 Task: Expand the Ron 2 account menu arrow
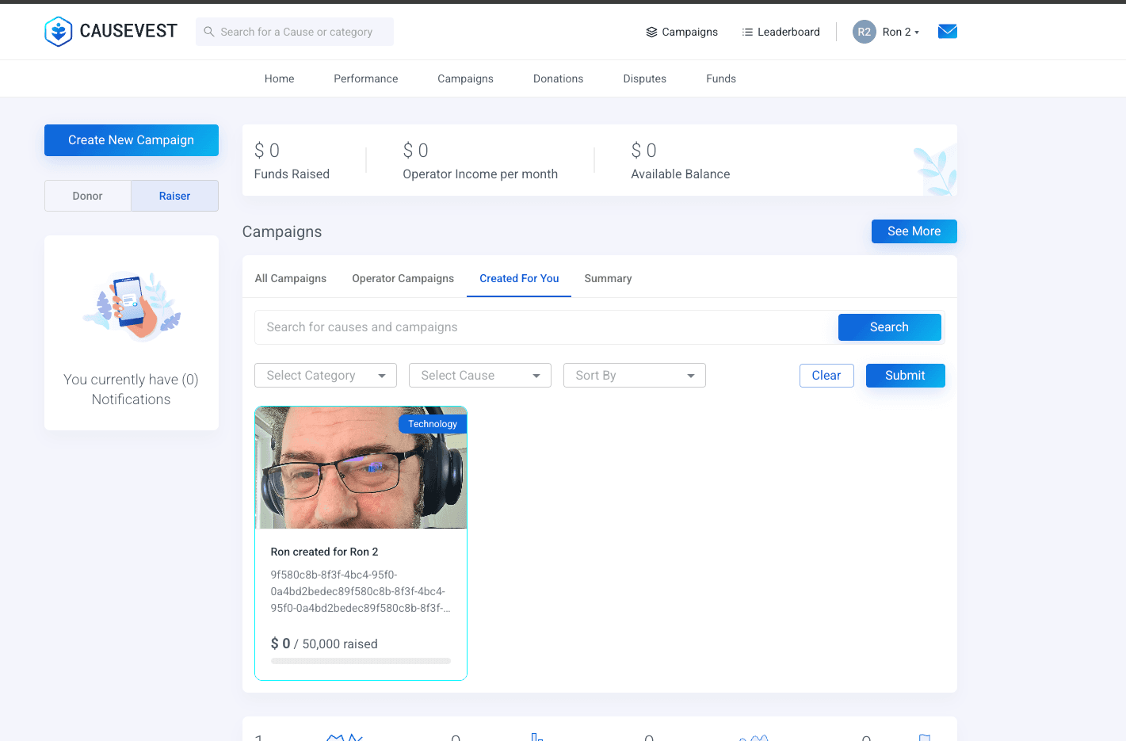pyautogui.click(x=917, y=32)
